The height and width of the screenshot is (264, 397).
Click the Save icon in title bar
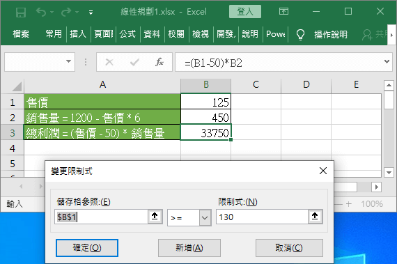coord(21,12)
